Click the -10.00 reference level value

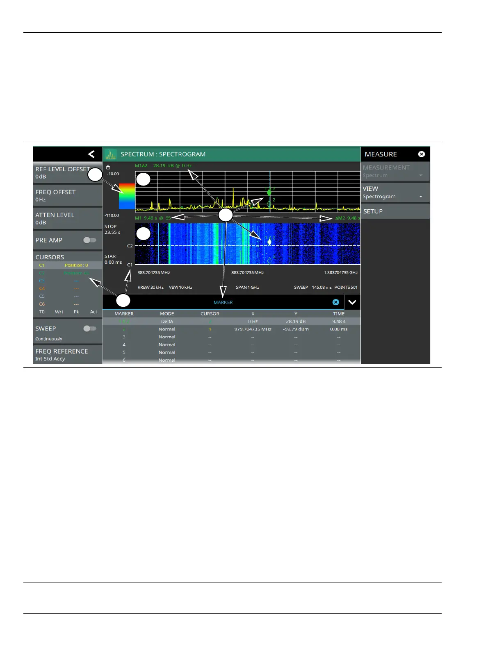point(112,174)
